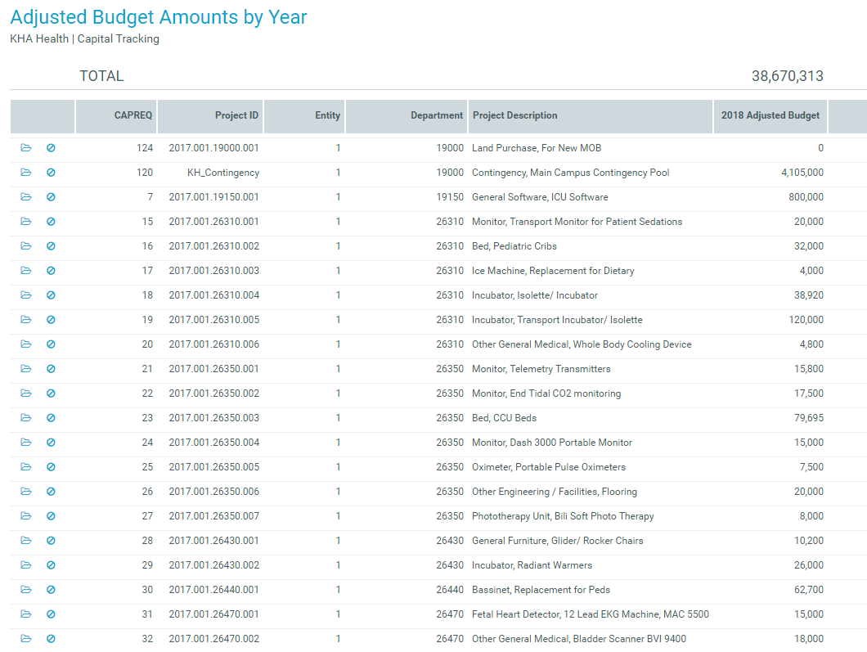
Task: Click cancel circle icon for CAPREQ 22 row
Action: pyautogui.click(x=51, y=393)
